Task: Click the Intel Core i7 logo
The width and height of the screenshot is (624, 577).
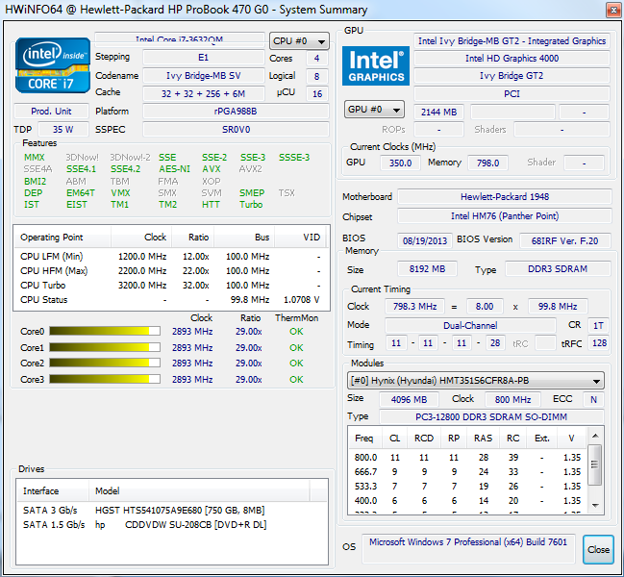Action: pos(53,65)
